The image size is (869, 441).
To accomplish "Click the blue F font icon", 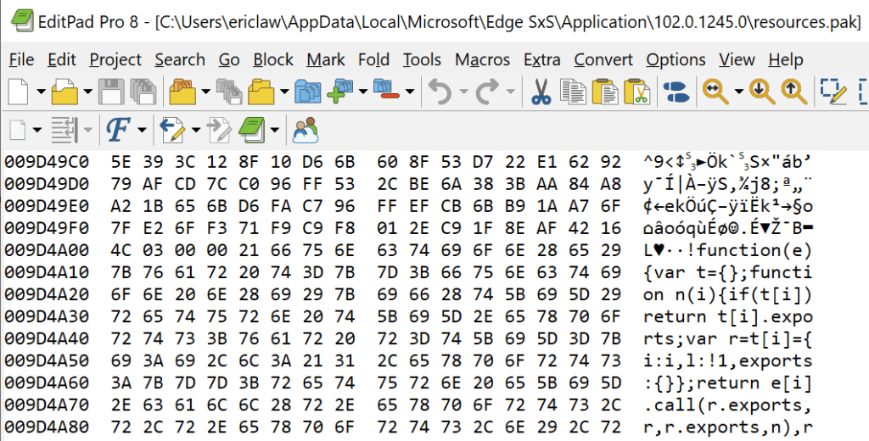I will 117,131.
